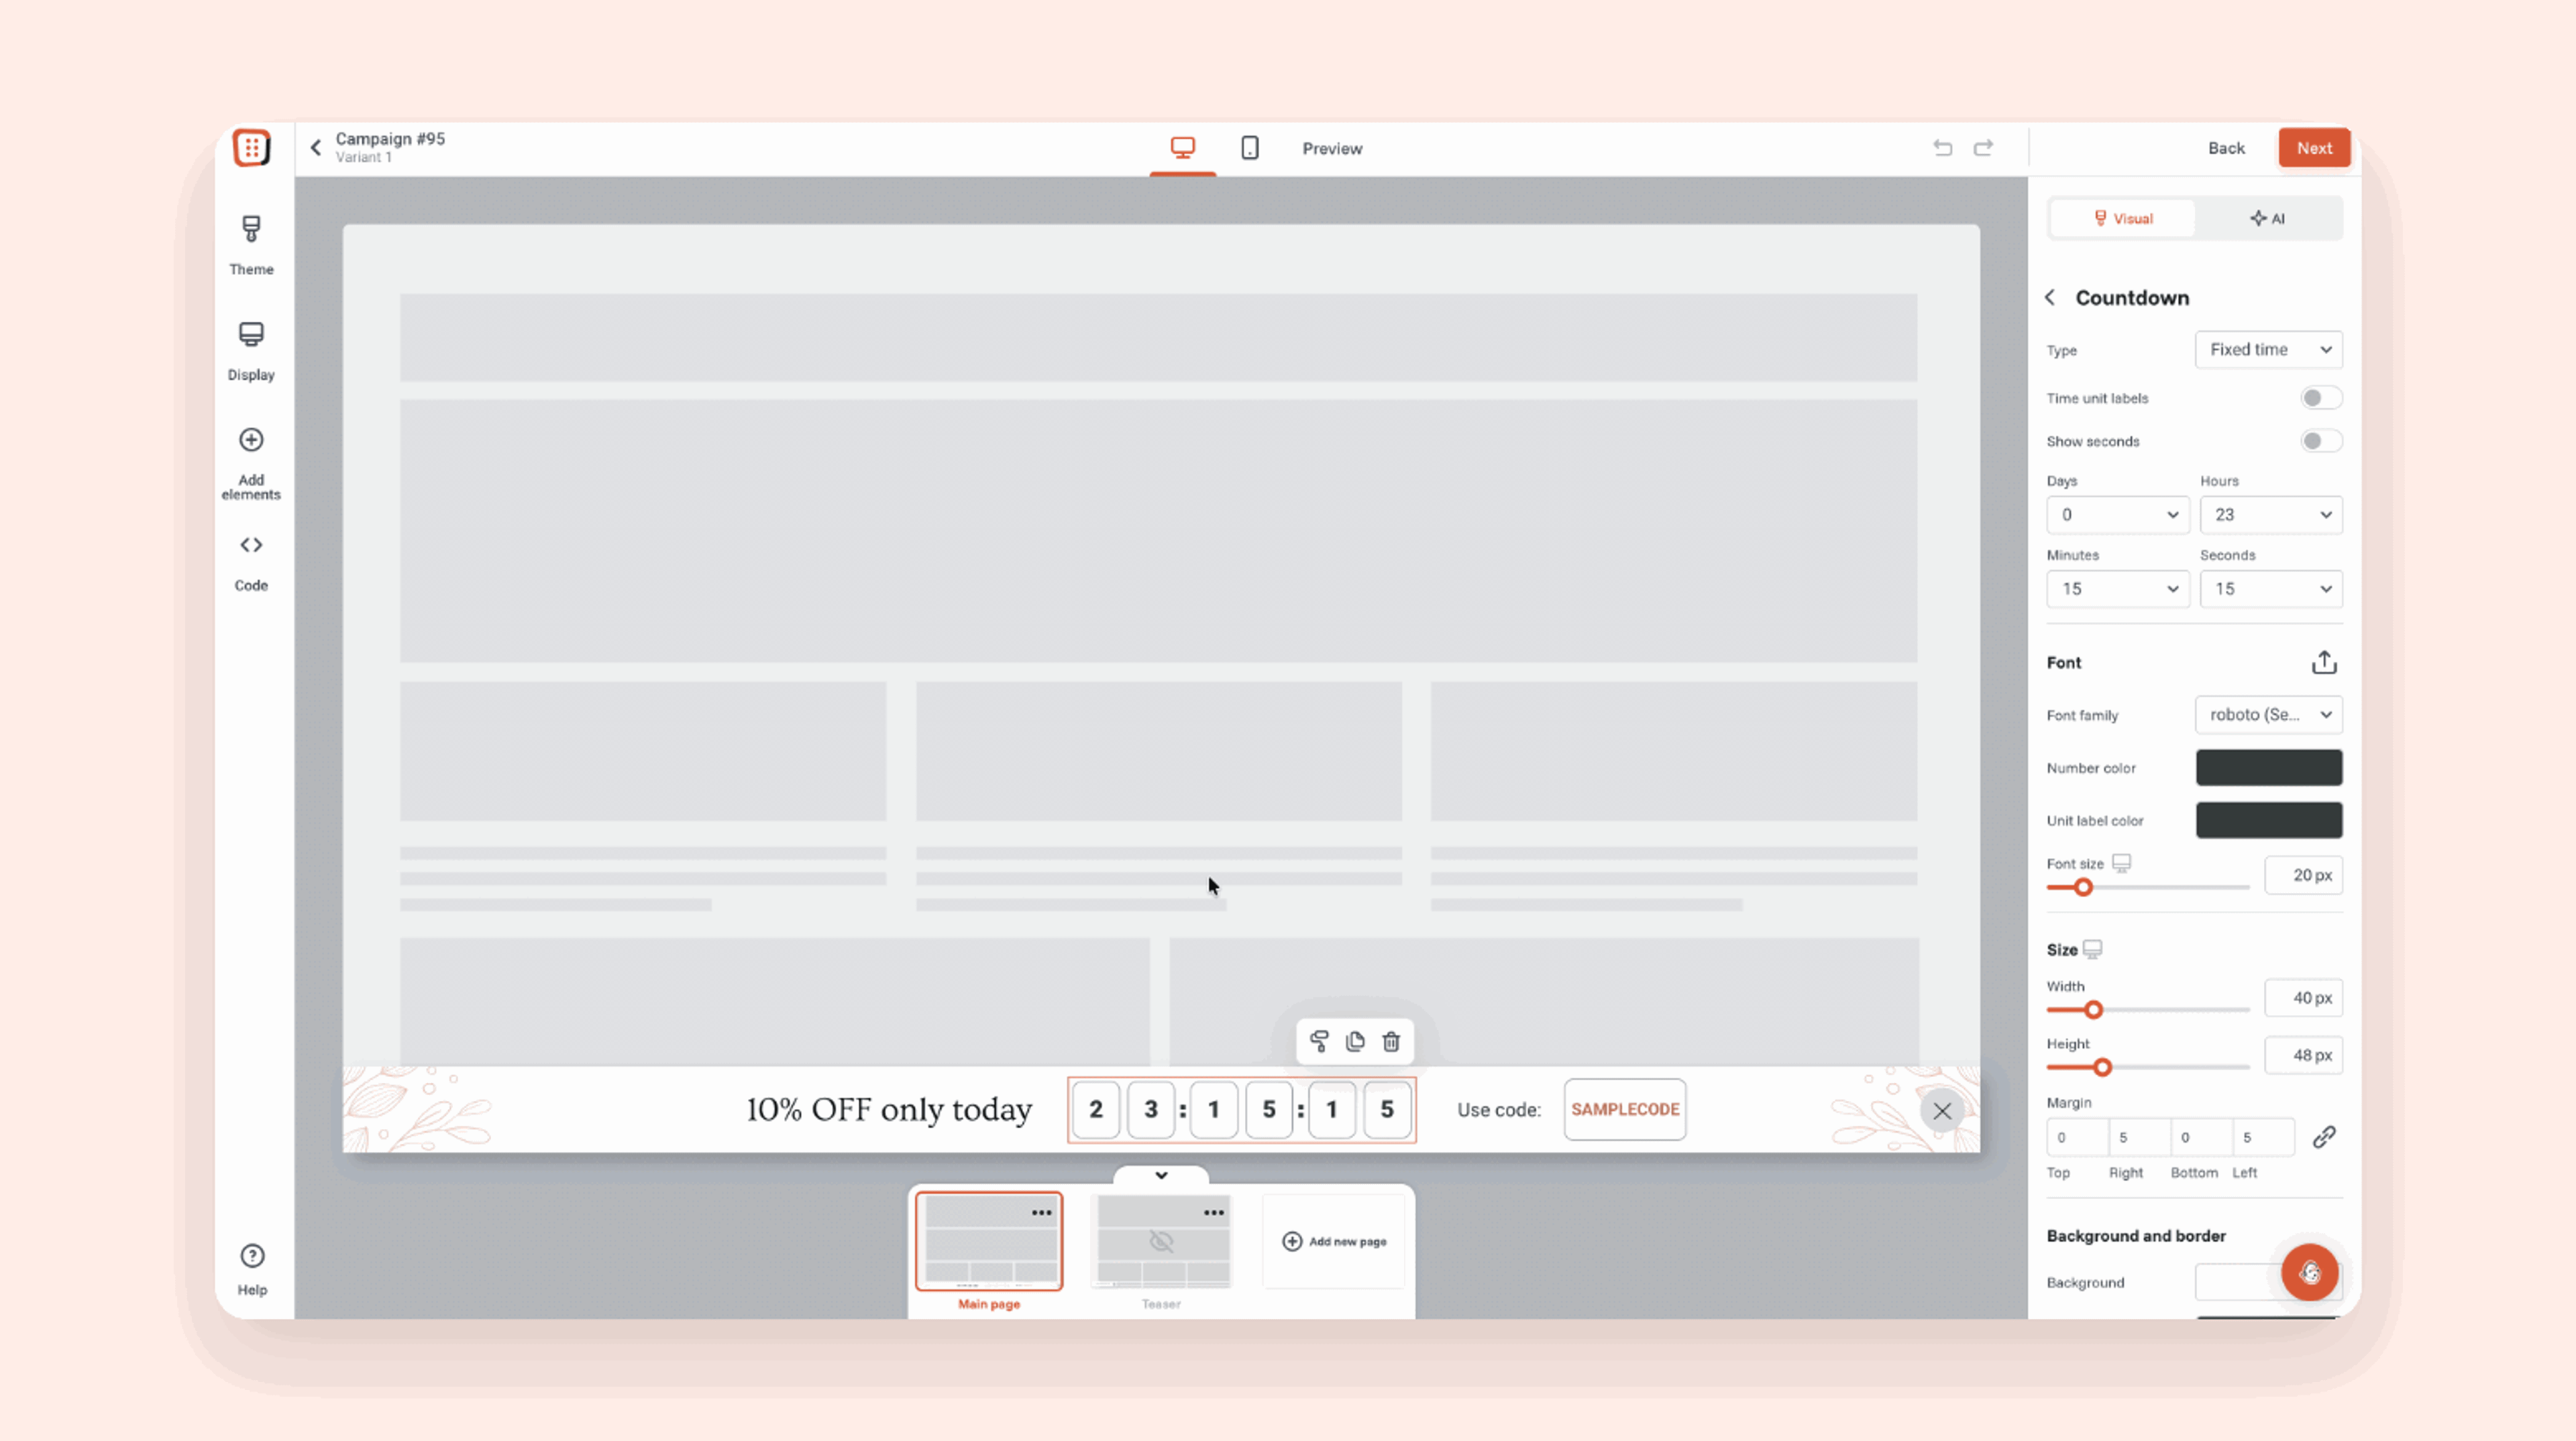Open the Days dropdown
Screen dimensions: 2576x1441
[x=2117, y=515]
